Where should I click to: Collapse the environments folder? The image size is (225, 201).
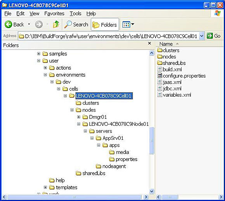click(x=45, y=75)
